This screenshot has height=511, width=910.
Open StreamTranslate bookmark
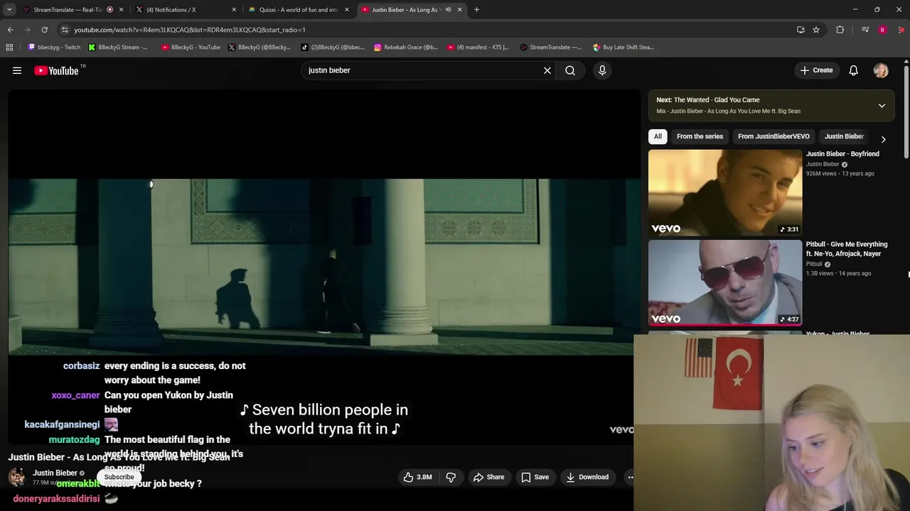click(550, 48)
